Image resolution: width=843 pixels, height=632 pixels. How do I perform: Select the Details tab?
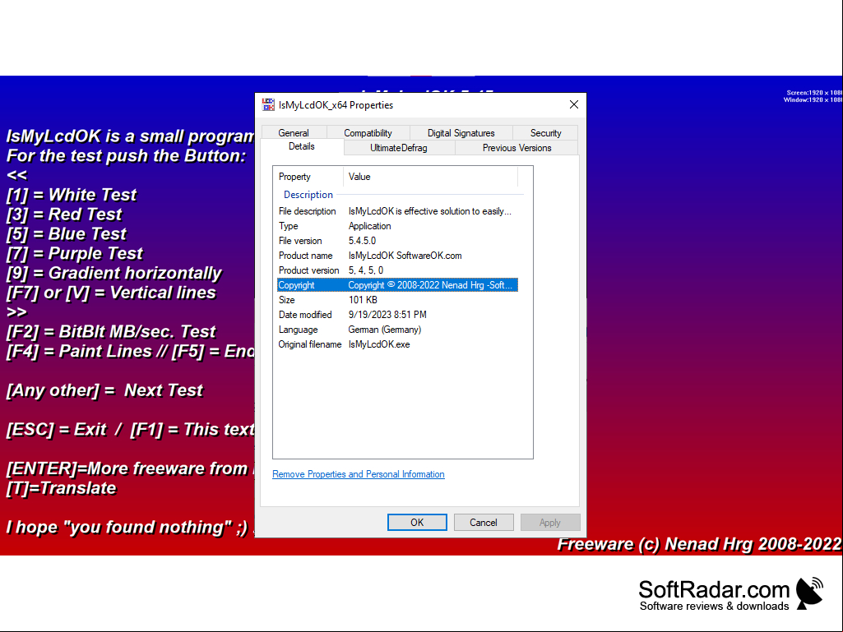302,147
